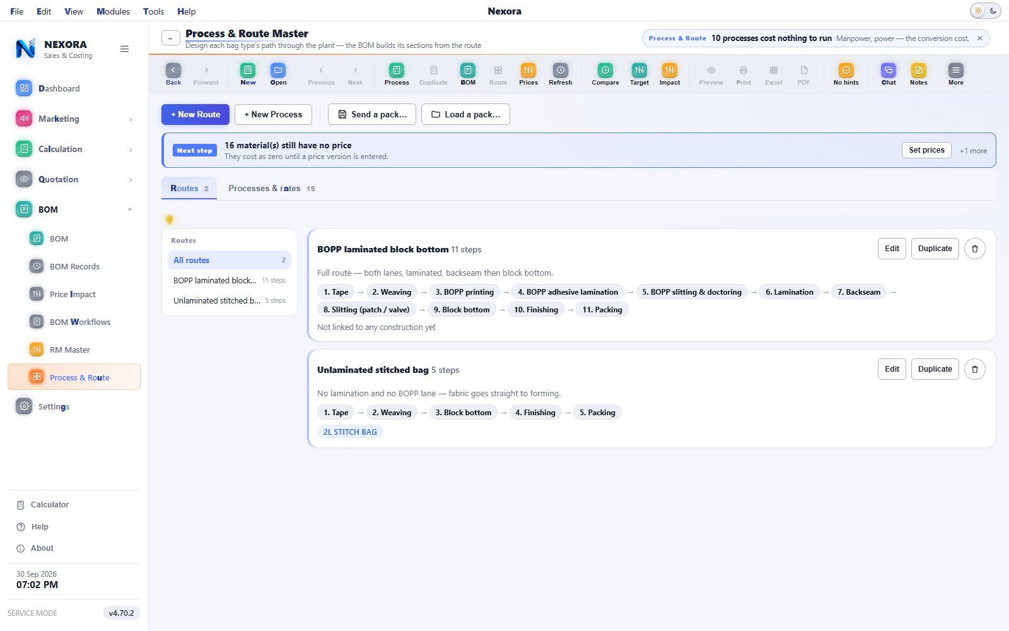Click the Set prices button
Screen dimensions: 1009x631
(x=926, y=150)
